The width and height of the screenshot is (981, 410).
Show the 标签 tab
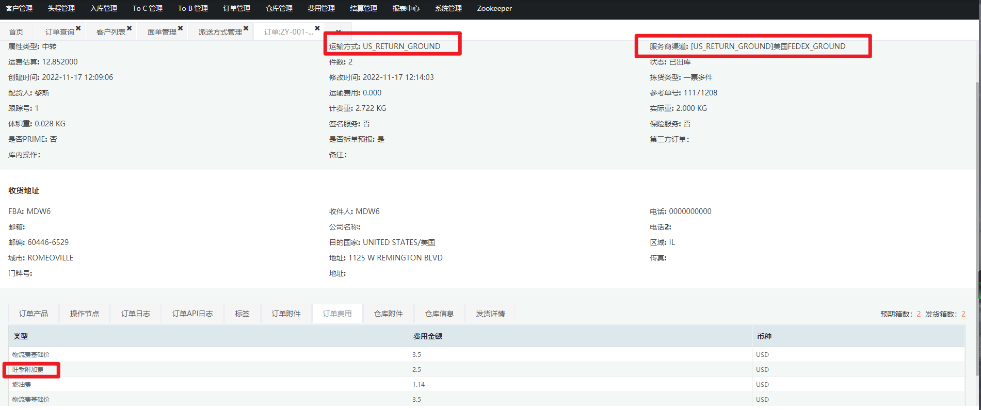coord(242,314)
